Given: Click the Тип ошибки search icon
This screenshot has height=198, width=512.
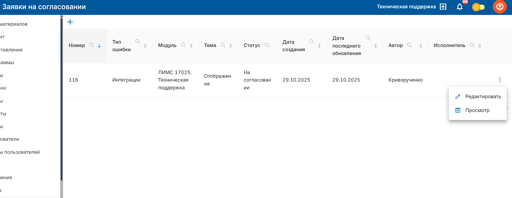Looking at the screenshot, I should pyautogui.click(x=137, y=41).
